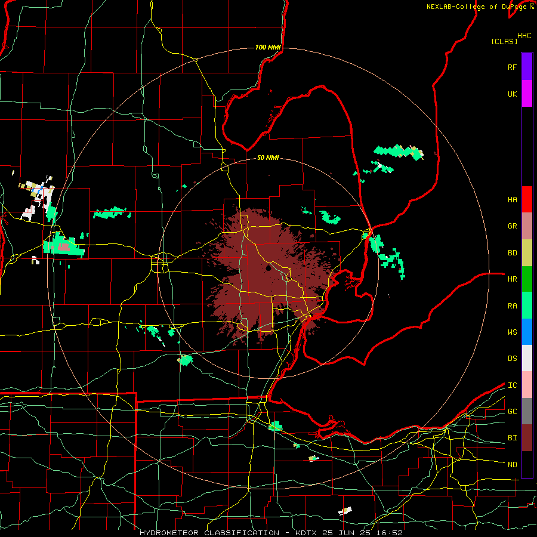Click the red HA legend swatch
Viewport: 537px width, 537px height.
pyautogui.click(x=527, y=199)
